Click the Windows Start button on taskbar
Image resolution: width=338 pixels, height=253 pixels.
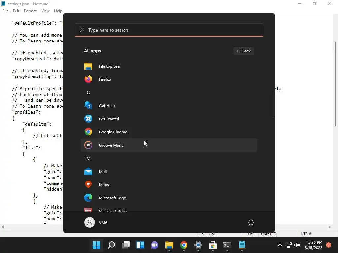point(97,245)
